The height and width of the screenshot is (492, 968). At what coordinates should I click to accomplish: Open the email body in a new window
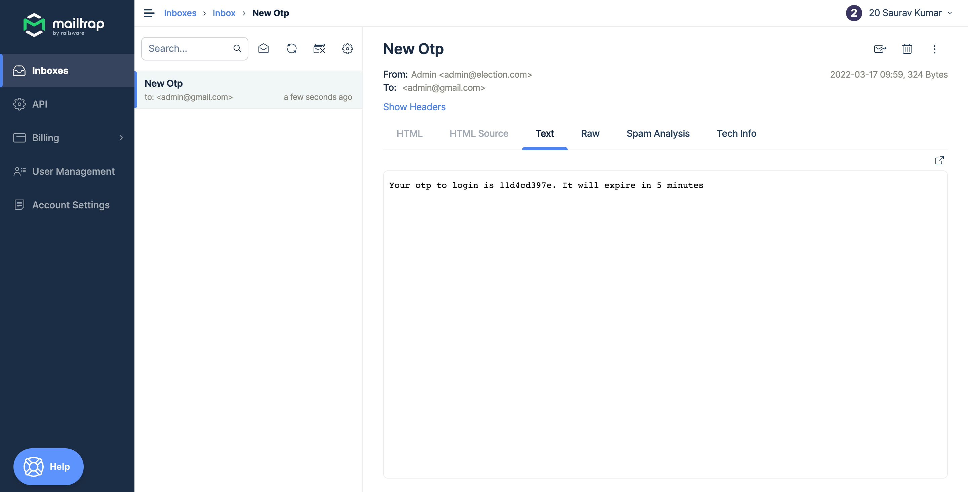pyautogui.click(x=939, y=160)
